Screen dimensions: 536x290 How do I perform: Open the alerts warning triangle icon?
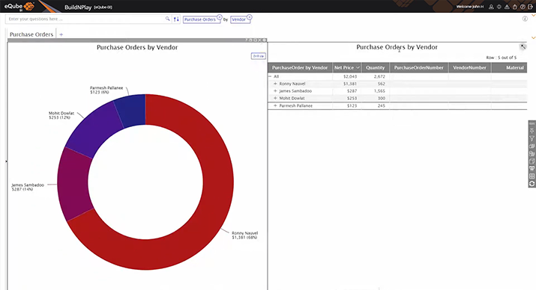point(507,7)
